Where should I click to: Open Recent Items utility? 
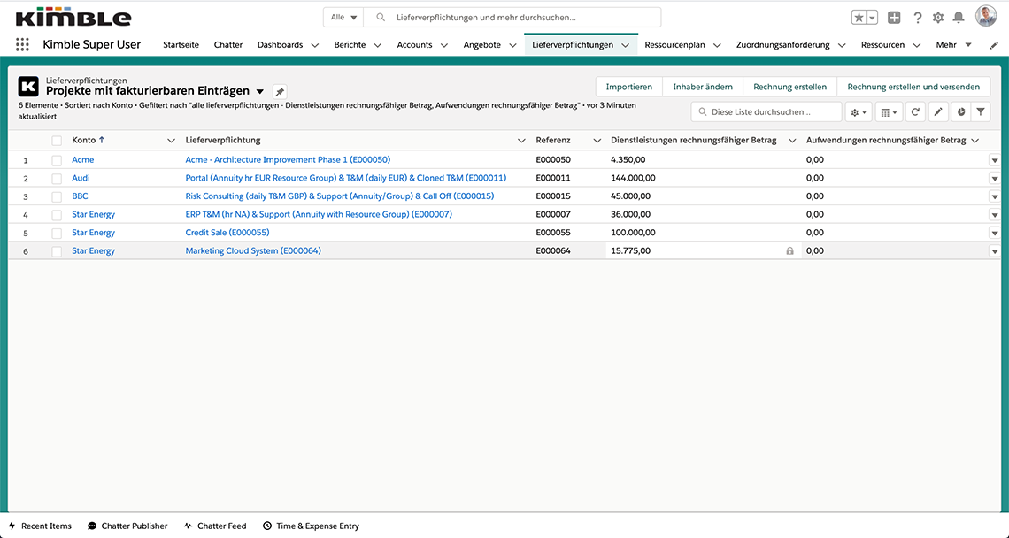click(x=40, y=526)
